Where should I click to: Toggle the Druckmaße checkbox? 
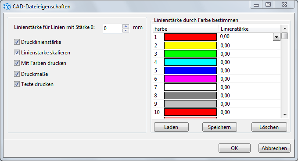pos(17,74)
